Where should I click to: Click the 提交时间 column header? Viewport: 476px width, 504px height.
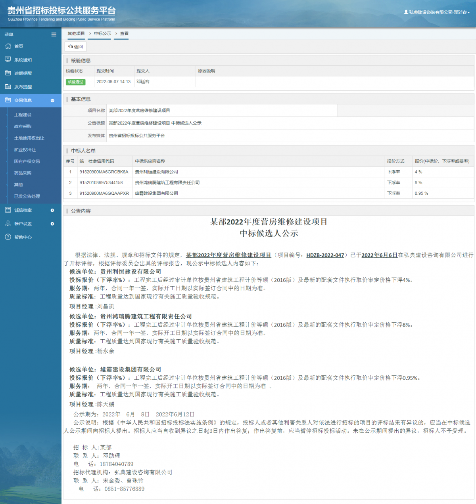click(105, 71)
